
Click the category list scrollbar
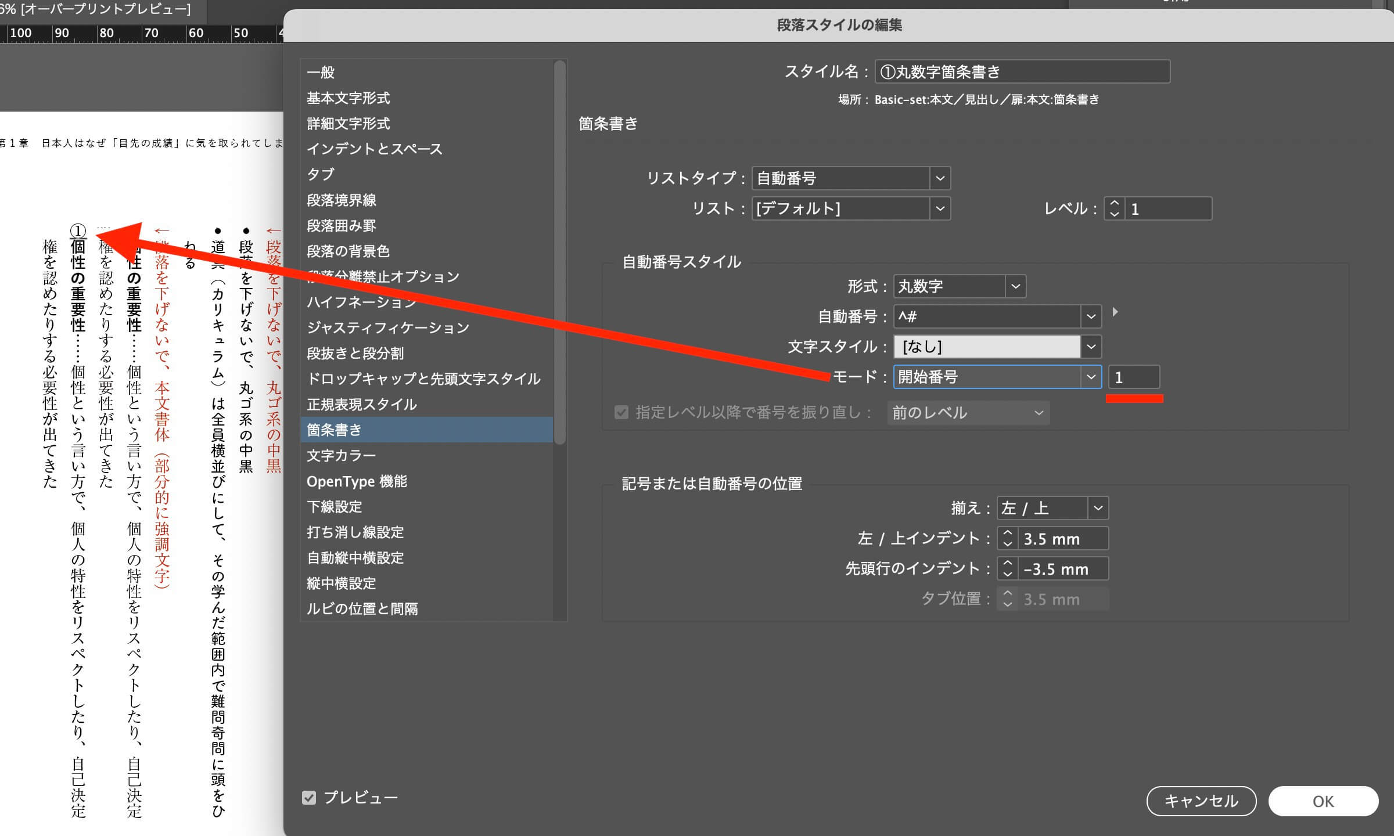pos(560,253)
